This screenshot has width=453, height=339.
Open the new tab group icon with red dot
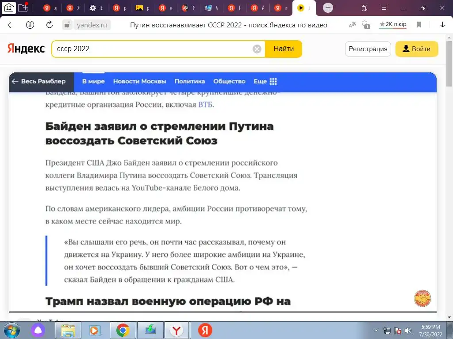(x=23, y=7)
